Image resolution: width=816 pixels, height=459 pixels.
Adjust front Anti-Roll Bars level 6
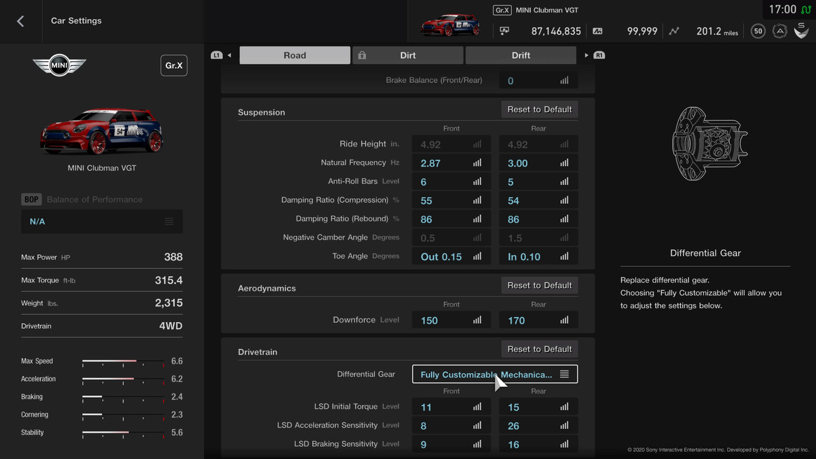click(451, 182)
